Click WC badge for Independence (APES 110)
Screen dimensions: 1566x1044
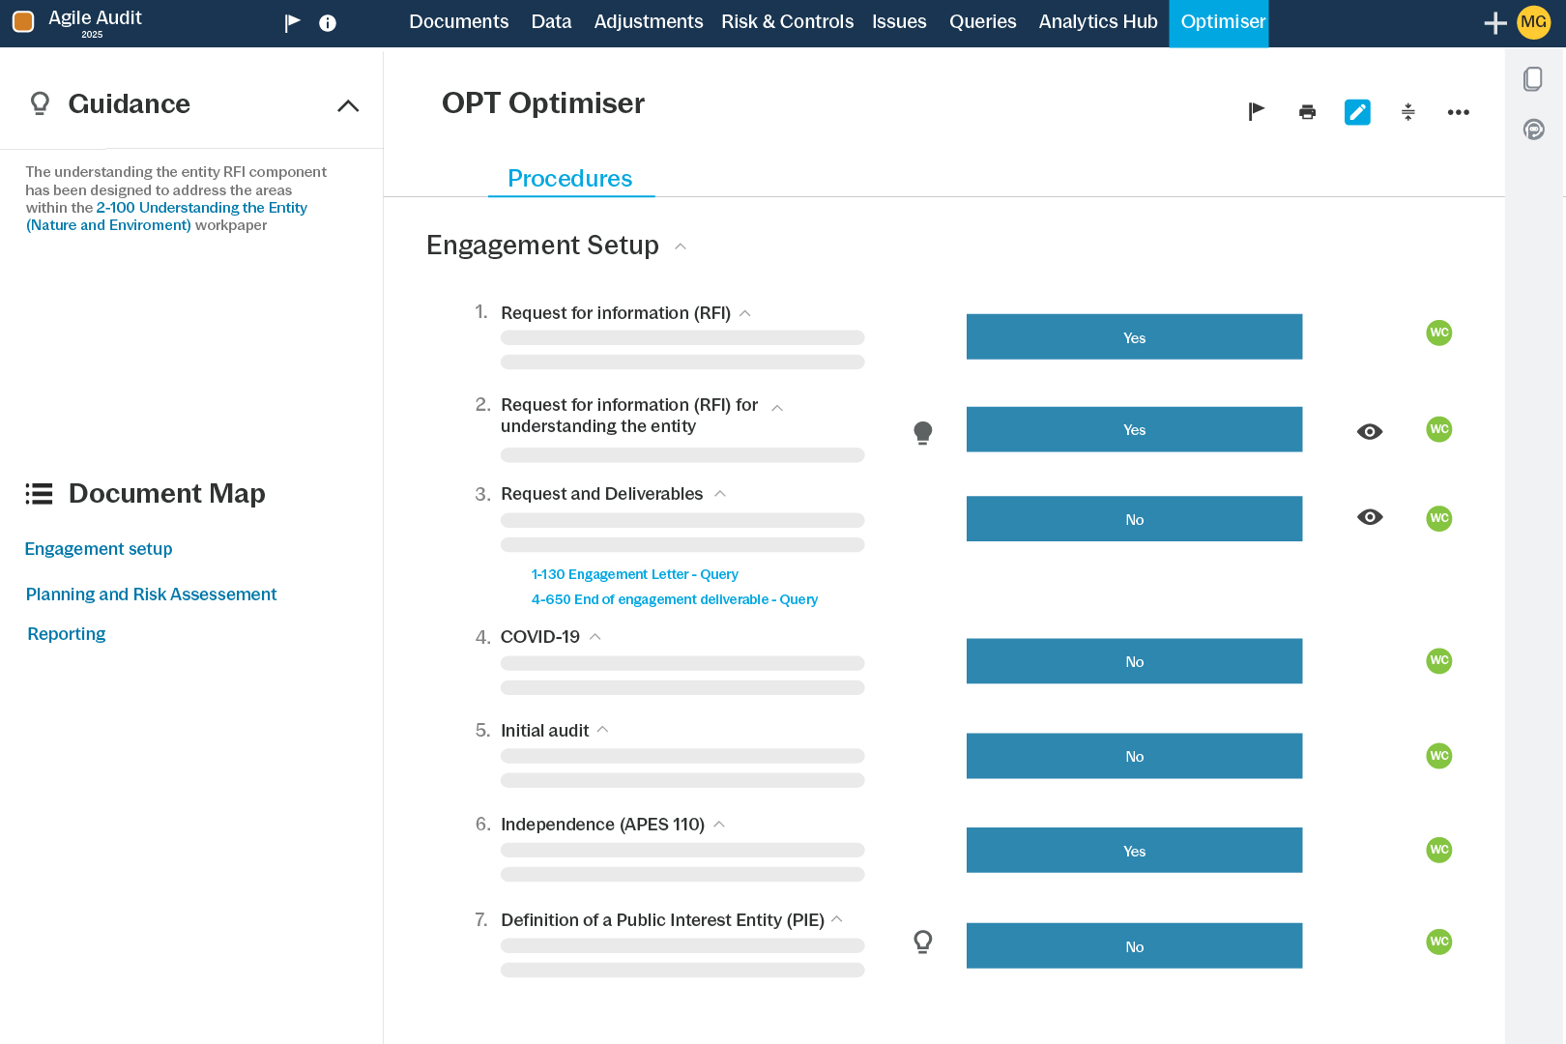point(1439,850)
